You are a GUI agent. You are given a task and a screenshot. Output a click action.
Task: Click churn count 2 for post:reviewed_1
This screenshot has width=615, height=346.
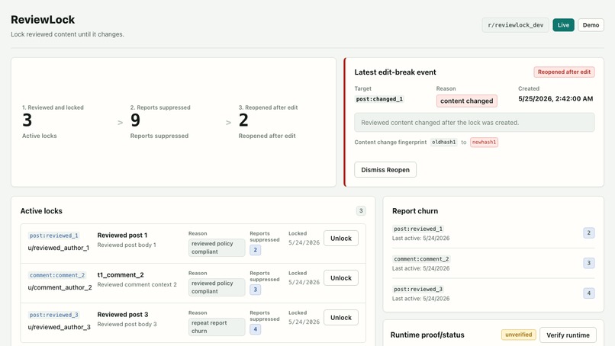point(589,232)
